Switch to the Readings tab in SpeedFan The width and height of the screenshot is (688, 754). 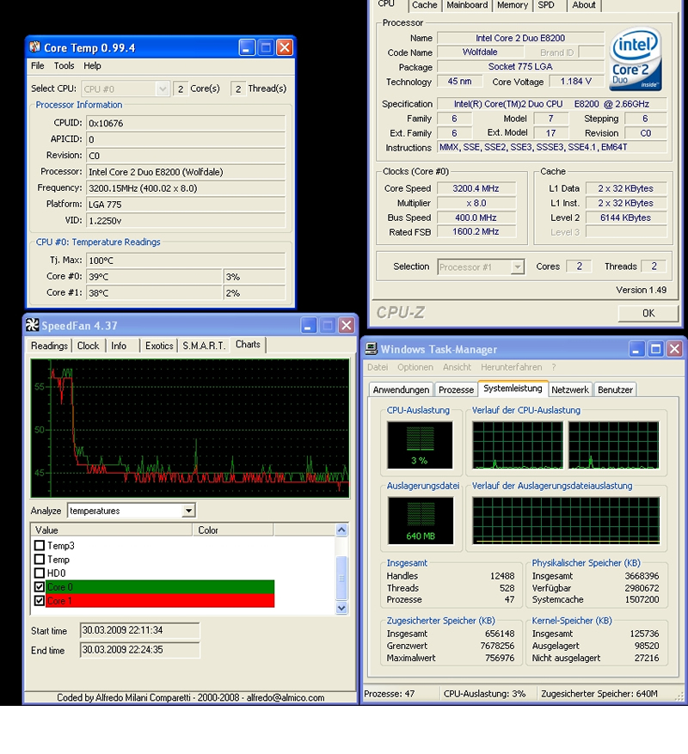click(x=49, y=346)
